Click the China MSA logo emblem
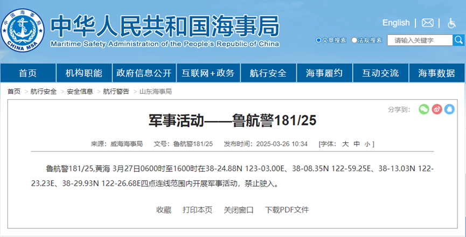 click(23, 30)
